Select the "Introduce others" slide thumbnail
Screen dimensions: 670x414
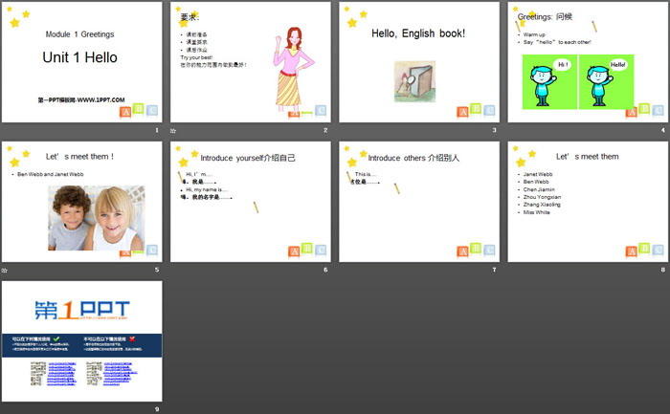pos(419,202)
